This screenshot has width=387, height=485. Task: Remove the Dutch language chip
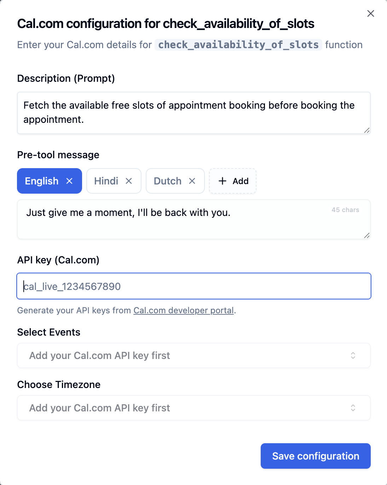click(x=192, y=181)
